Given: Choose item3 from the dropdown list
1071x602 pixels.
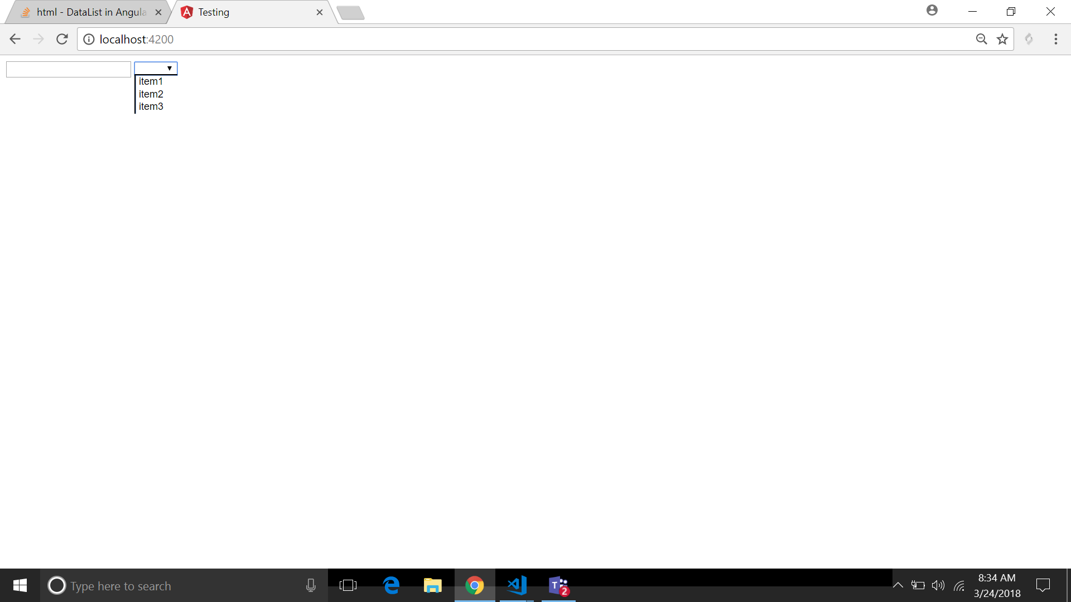Looking at the screenshot, I should pos(151,106).
